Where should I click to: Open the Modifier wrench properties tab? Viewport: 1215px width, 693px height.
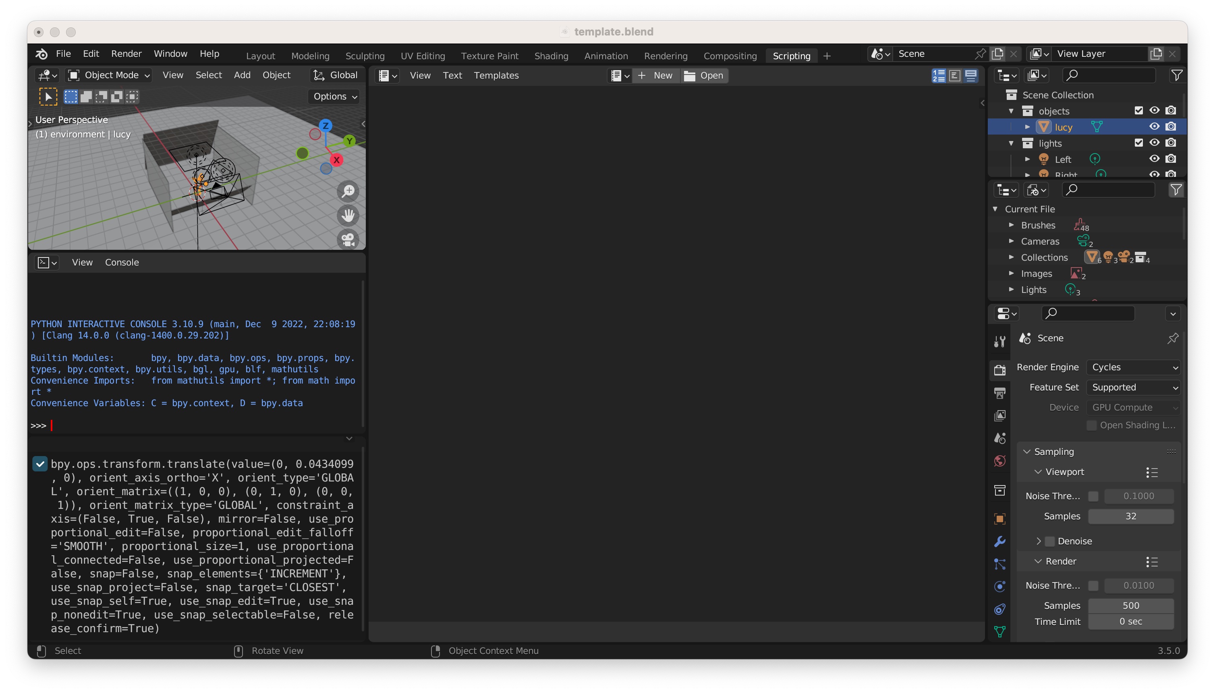(999, 541)
